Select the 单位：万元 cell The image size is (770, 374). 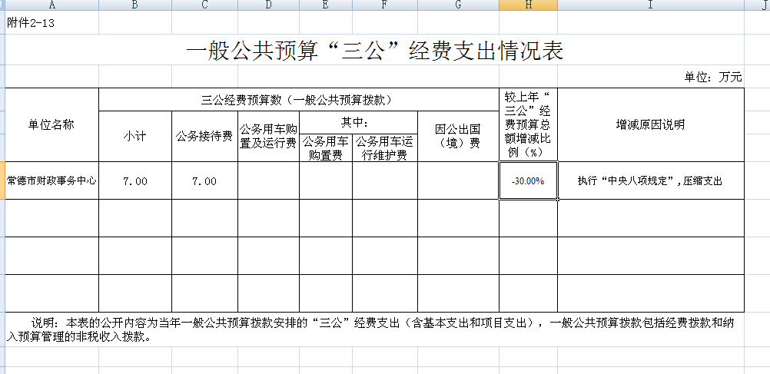713,78
